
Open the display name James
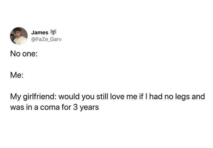pyautogui.click(x=40, y=33)
